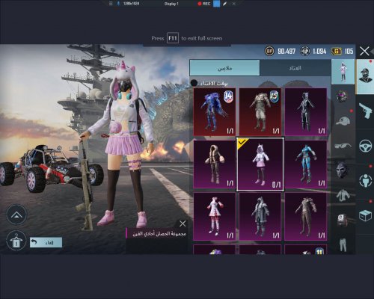Open the emotes person section icon
The height and width of the screenshot is (299, 374).
366,180
